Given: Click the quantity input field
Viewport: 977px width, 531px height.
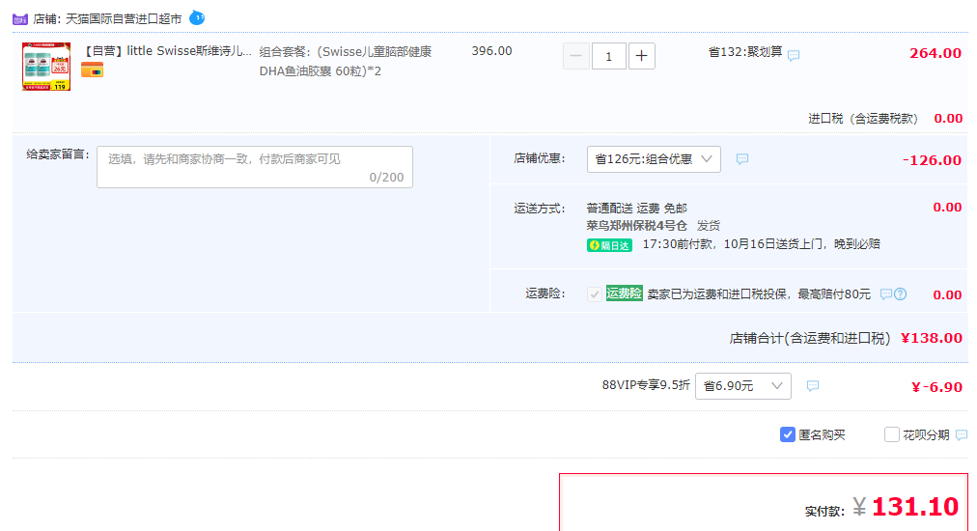Looking at the screenshot, I should (609, 56).
